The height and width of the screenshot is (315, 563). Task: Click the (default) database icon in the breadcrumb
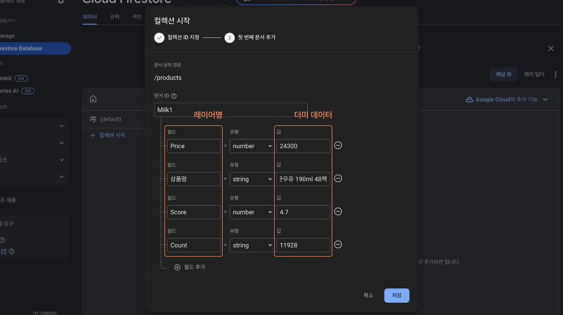(x=93, y=119)
